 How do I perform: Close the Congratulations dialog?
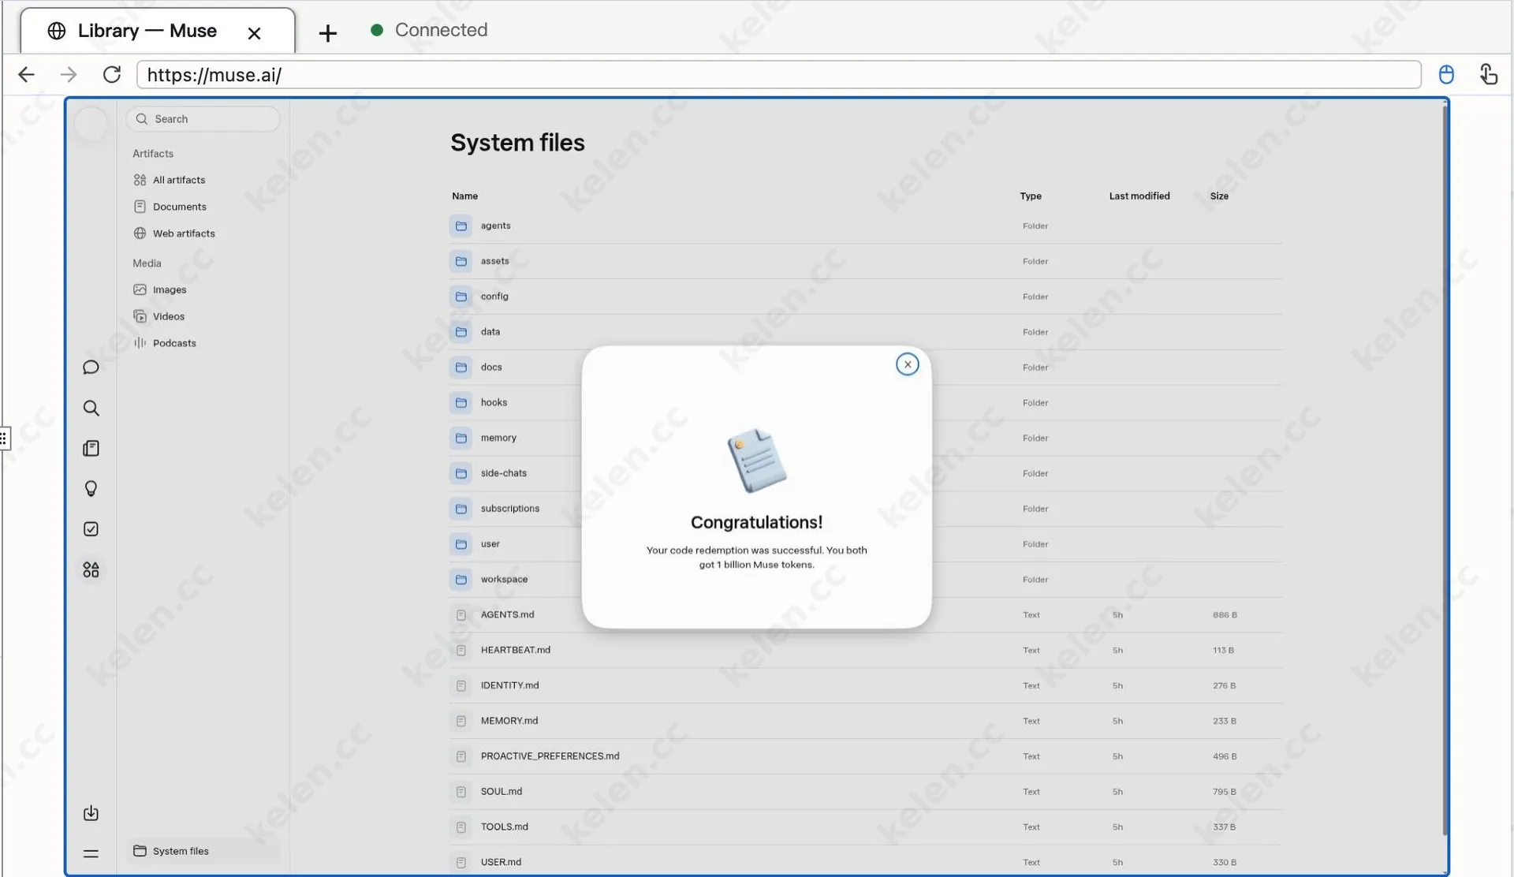(x=908, y=364)
